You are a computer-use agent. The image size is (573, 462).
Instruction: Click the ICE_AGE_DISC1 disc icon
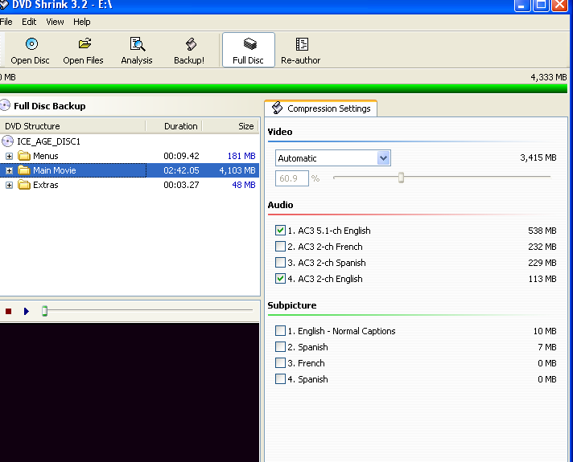(7, 141)
